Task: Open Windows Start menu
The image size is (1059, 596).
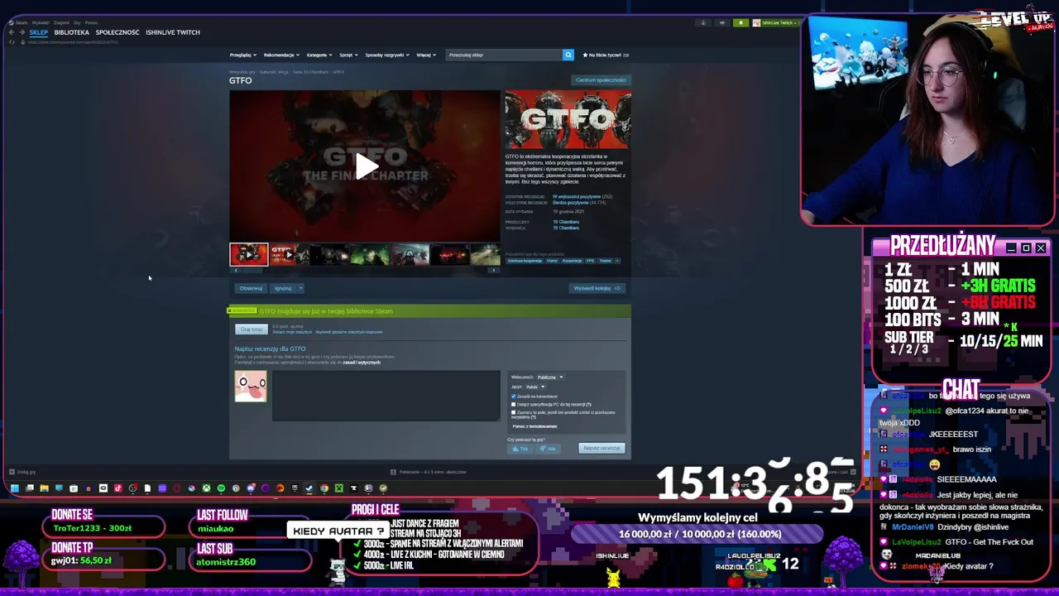Action: point(15,488)
